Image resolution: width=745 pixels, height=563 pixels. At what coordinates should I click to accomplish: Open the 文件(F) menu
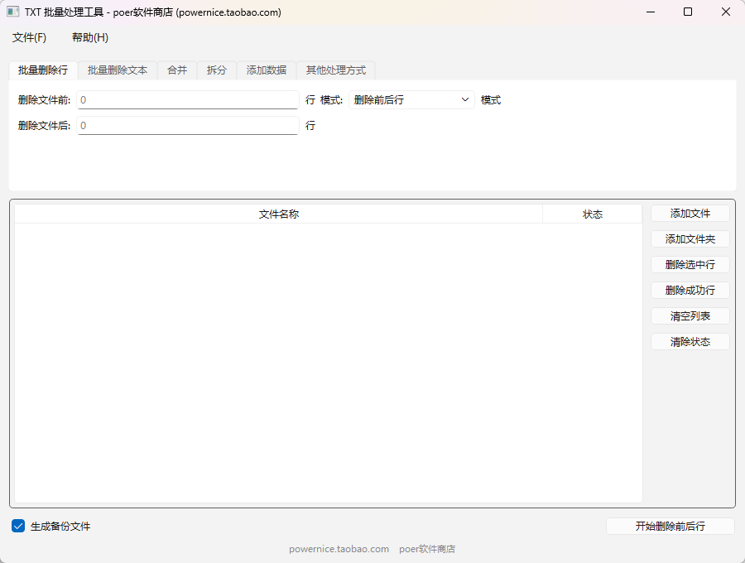coord(29,37)
